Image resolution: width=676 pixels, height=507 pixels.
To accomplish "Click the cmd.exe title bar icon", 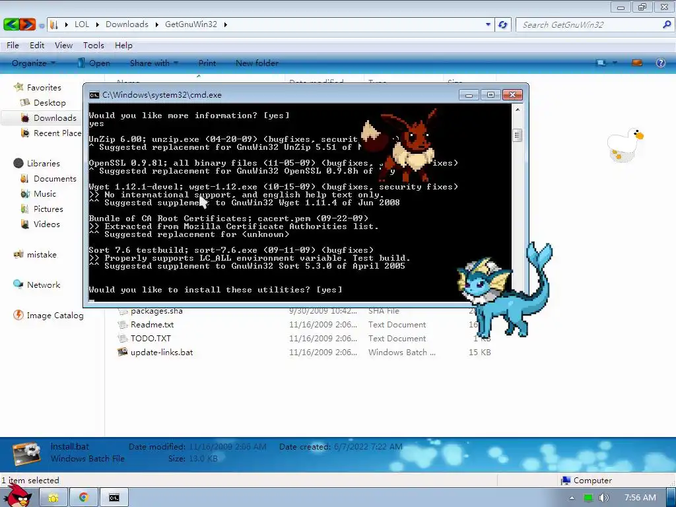I will coord(94,95).
